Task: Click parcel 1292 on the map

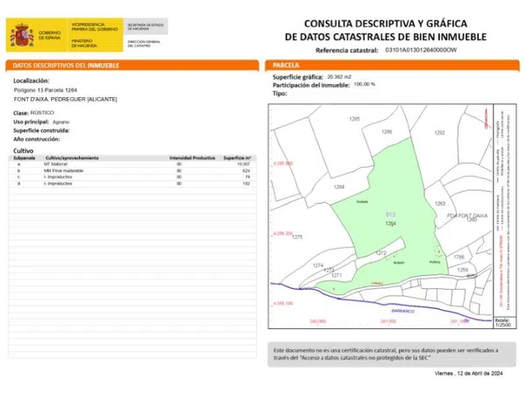Action: click(440, 133)
